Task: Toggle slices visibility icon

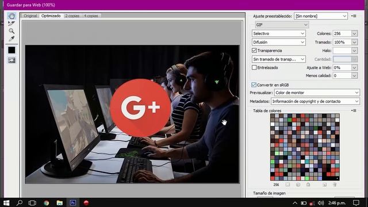Action: (x=11, y=60)
